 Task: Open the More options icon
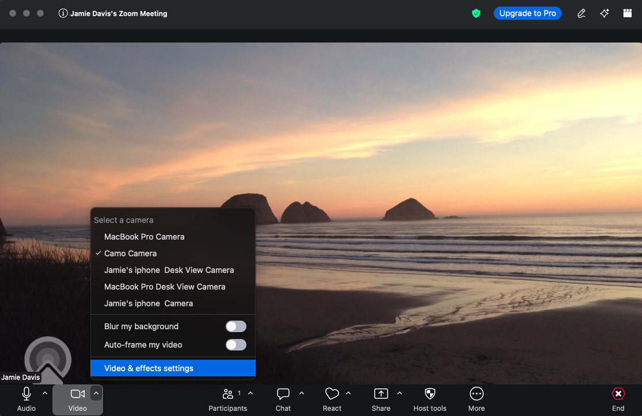coord(476,394)
